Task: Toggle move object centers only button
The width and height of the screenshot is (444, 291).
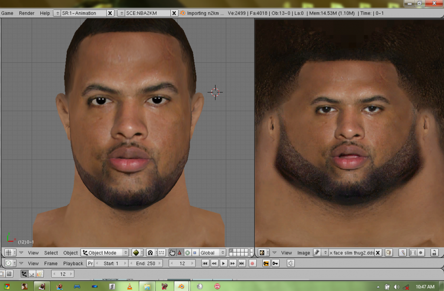Action: (x=162, y=253)
